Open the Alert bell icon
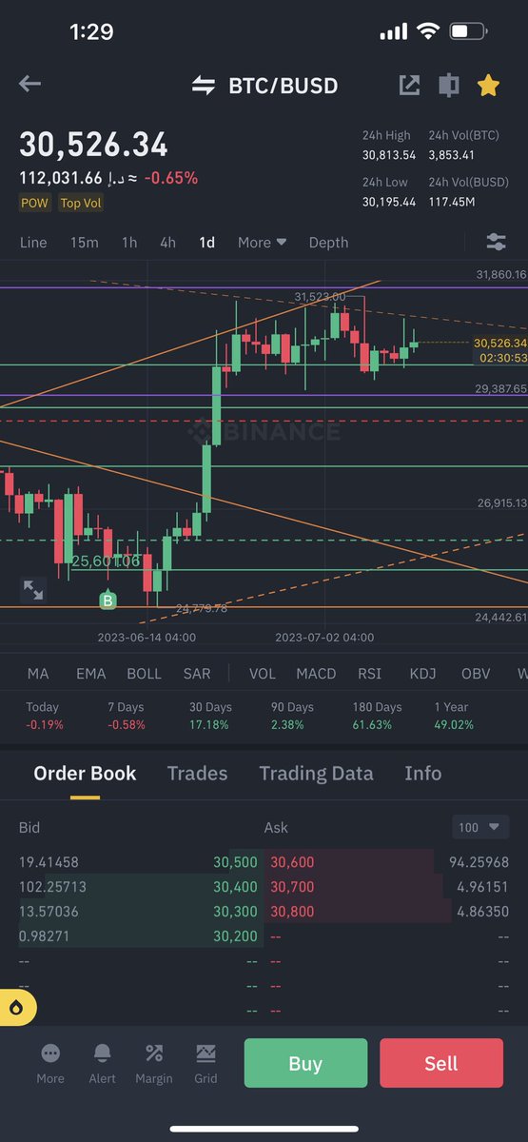The height and width of the screenshot is (1142, 528). coord(102,1053)
